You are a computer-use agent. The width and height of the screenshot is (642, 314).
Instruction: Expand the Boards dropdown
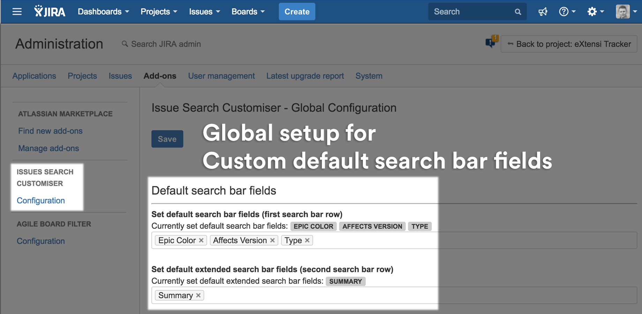(x=248, y=12)
